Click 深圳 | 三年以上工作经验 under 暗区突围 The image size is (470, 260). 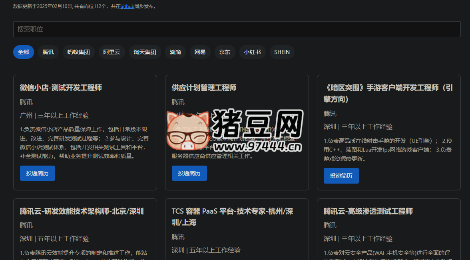coord(358,127)
